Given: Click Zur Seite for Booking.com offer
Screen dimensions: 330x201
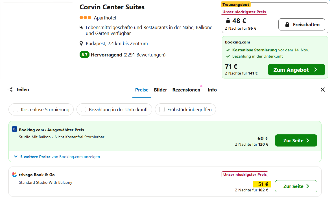Looking at the screenshot, I should (296, 141).
